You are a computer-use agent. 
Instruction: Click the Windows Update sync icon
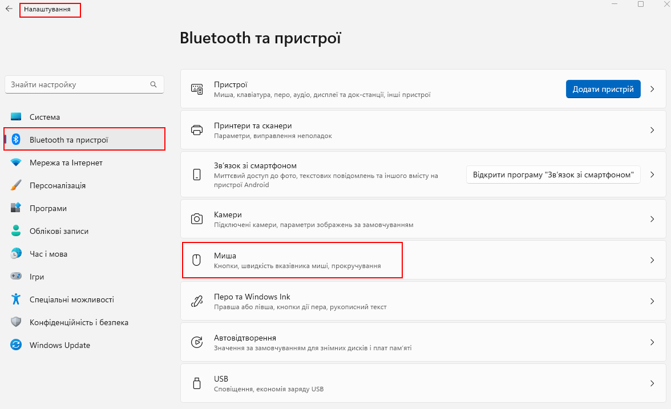16,345
